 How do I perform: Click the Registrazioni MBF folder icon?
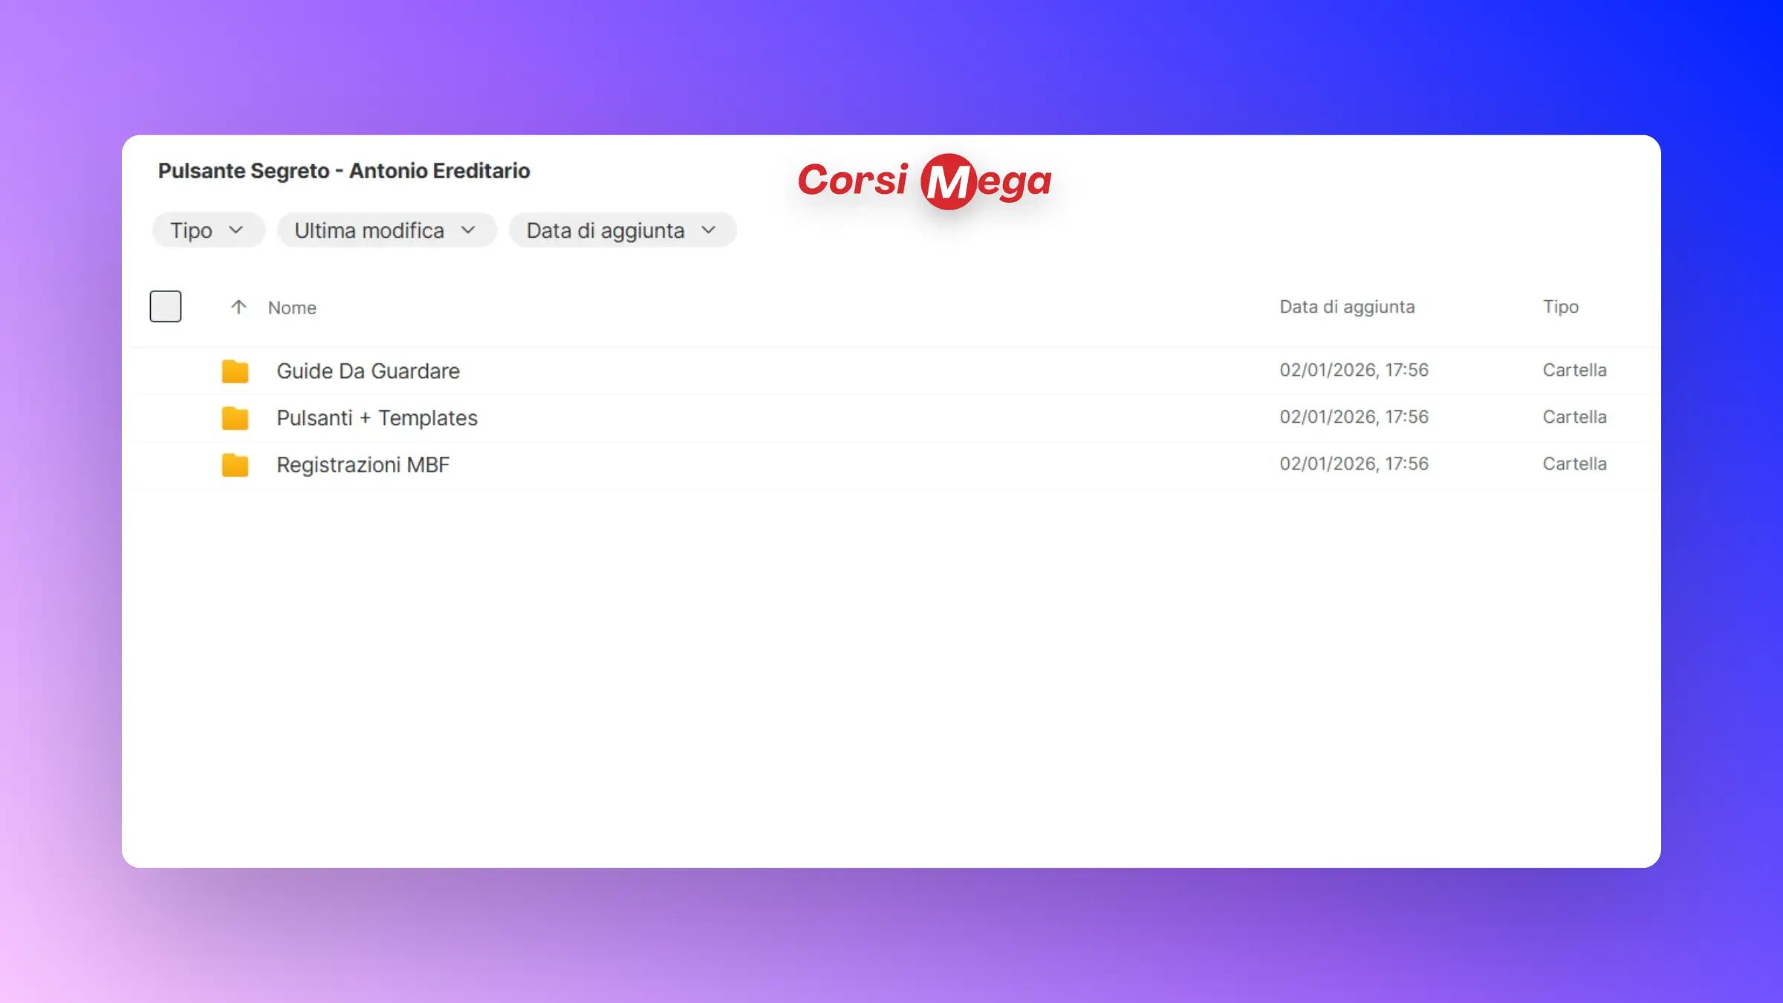(235, 465)
